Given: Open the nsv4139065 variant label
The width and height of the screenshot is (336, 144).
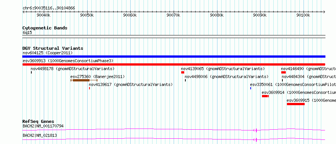Looking at the screenshot, I should [x=223, y=69].
